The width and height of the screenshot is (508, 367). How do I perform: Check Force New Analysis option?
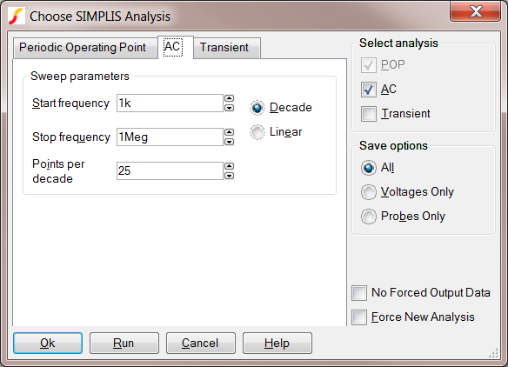(x=359, y=317)
